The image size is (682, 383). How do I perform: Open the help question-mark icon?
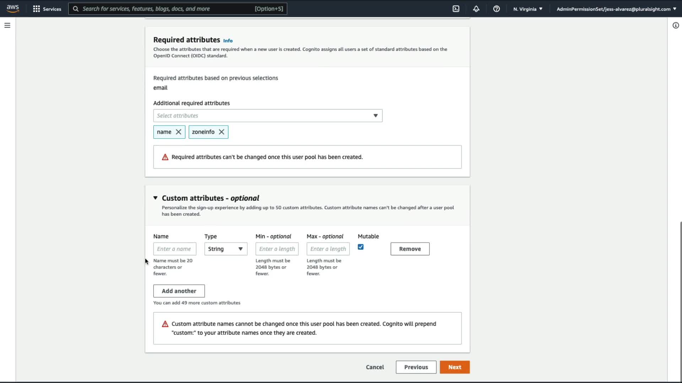[x=497, y=9]
